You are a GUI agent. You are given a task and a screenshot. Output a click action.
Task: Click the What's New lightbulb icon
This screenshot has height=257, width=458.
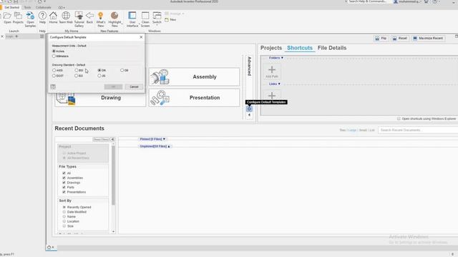coord(101,16)
